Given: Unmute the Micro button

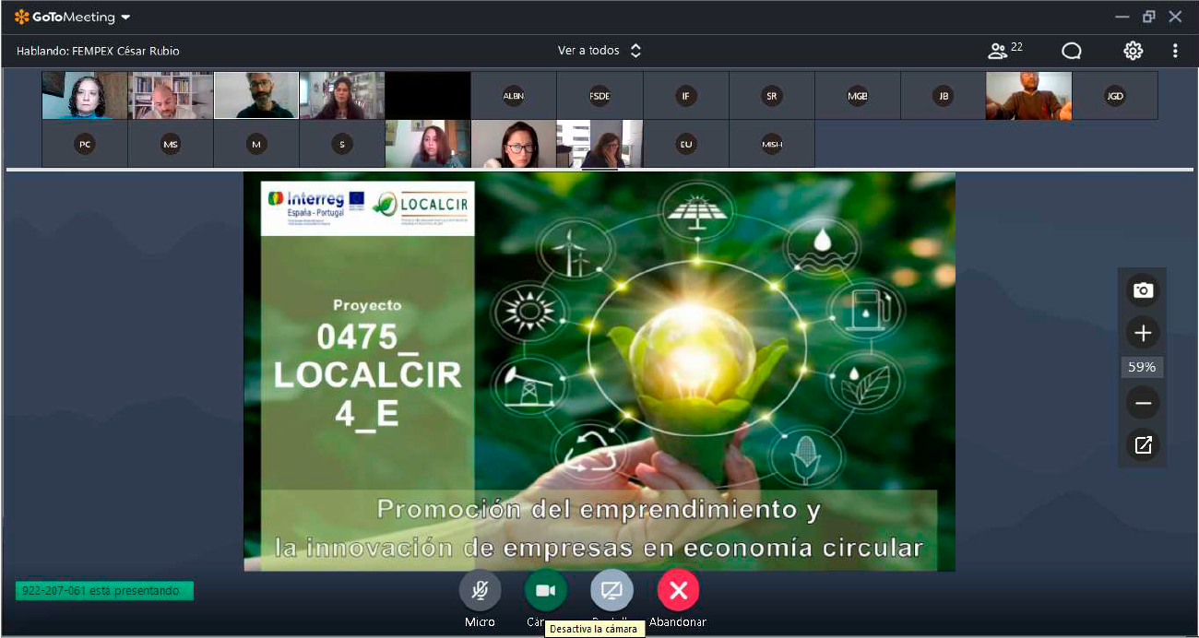Looking at the screenshot, I should pyautogui.click(x=480, y=590).
